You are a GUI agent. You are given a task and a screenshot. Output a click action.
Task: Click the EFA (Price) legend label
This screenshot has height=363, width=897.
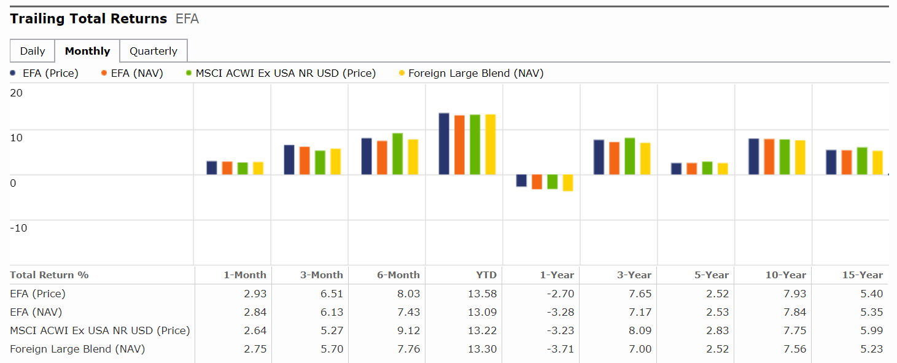(50, 73)
